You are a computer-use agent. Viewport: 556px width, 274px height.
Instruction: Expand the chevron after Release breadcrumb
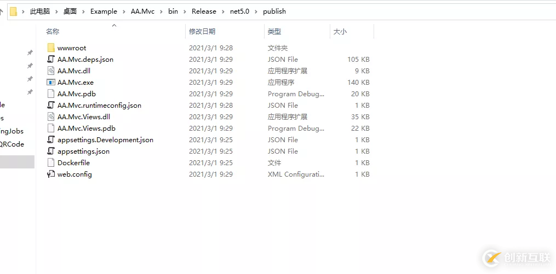[x=223, y=11]
